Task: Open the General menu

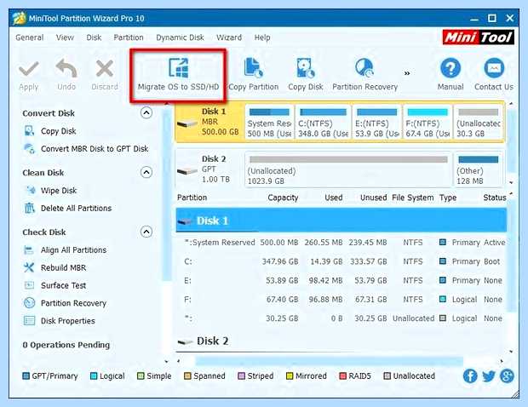Action: pyautogui.click(x=30, y=37)
